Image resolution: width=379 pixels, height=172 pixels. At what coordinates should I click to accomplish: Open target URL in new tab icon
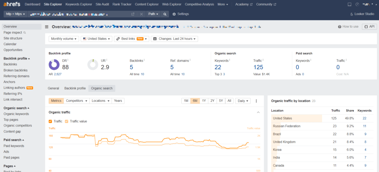pos(133,14)
